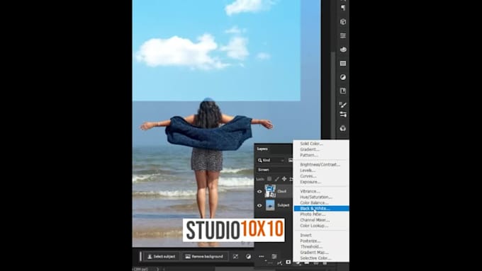Click the layer style fx icon in Layers panel
The height and width of the screenshot is (271, 482).
[279, 263]
